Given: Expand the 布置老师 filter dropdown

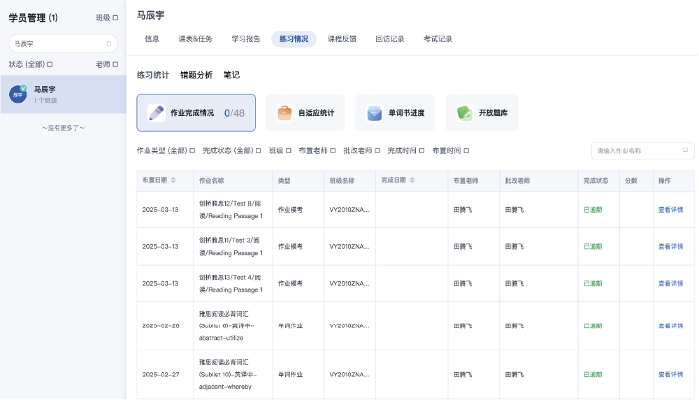Looking at the screenshot, I should coord(317,150).
